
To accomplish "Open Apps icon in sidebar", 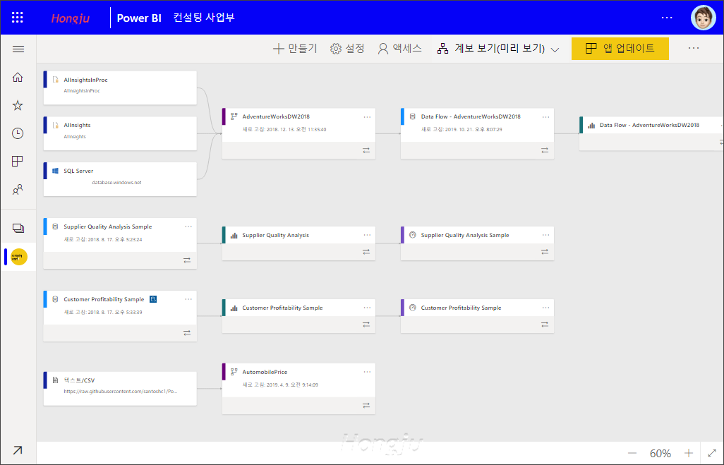I will [x=18, y=161].
